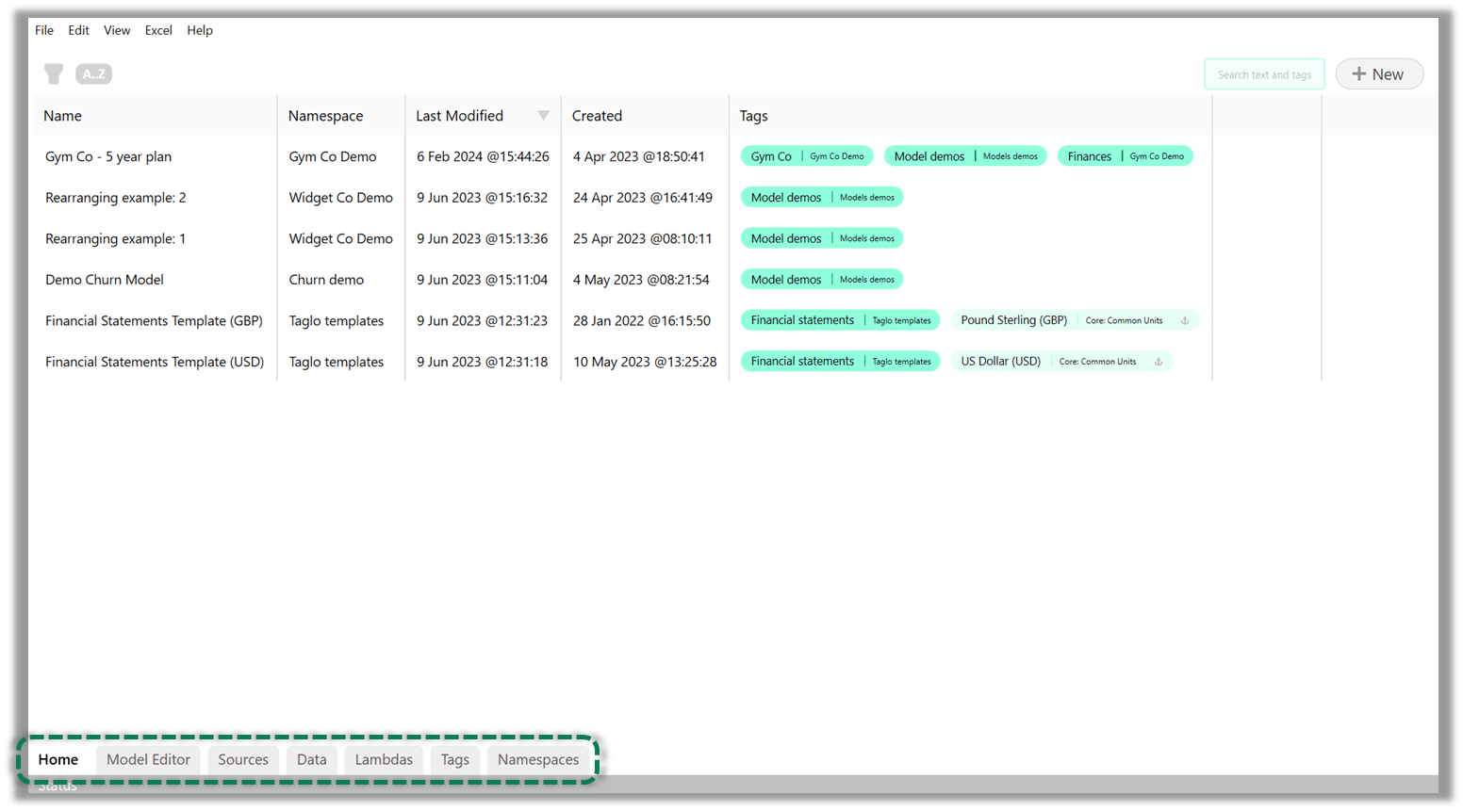Open the Last Modified sort direction arrow
The image size is (1463, 811).
pyautogui.click(x=544, y=115)
